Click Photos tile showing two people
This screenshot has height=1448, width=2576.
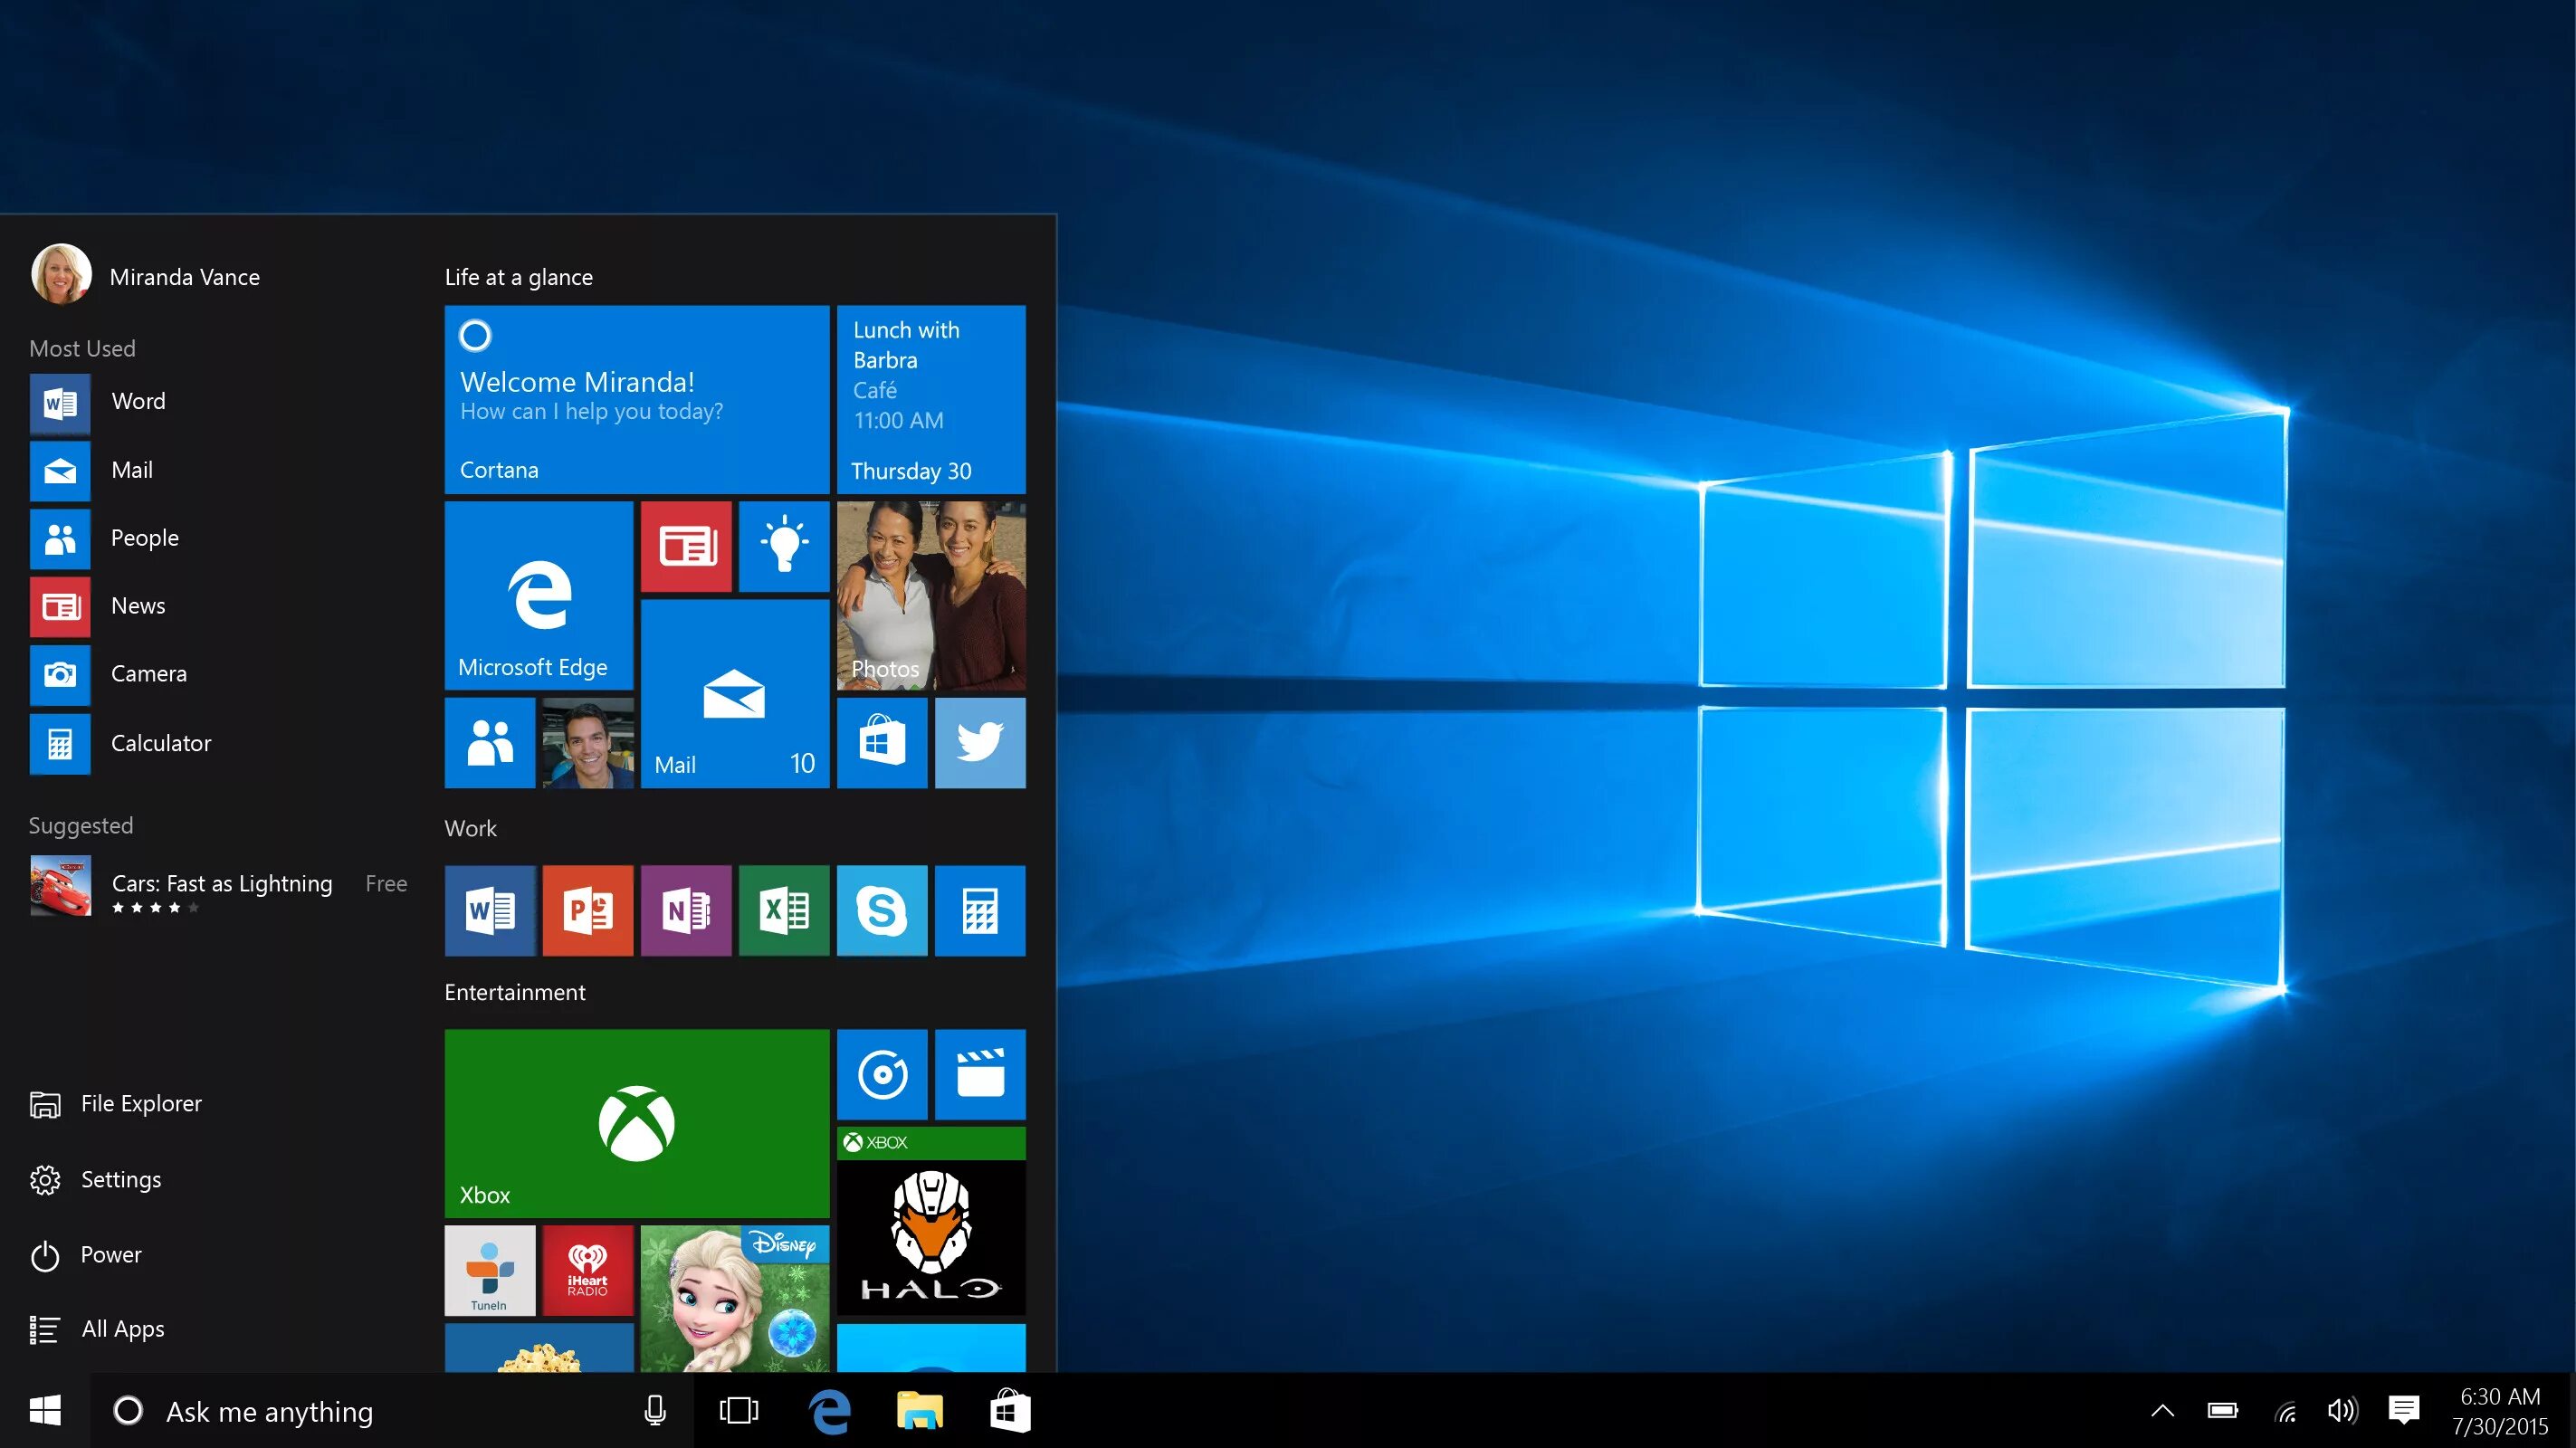point(934,594)
